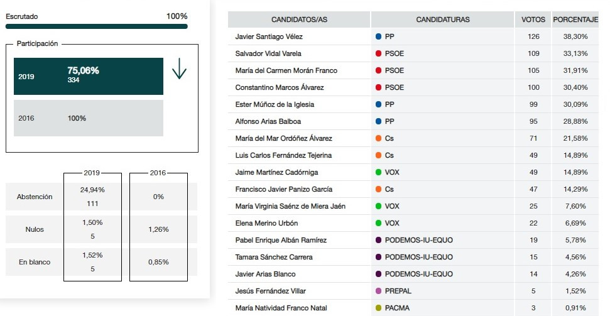The height and width of the screenshot is (316, 610).
Task: Click the blue PP dot for Javier Santiago Vélez
Action: click(378, 36)
